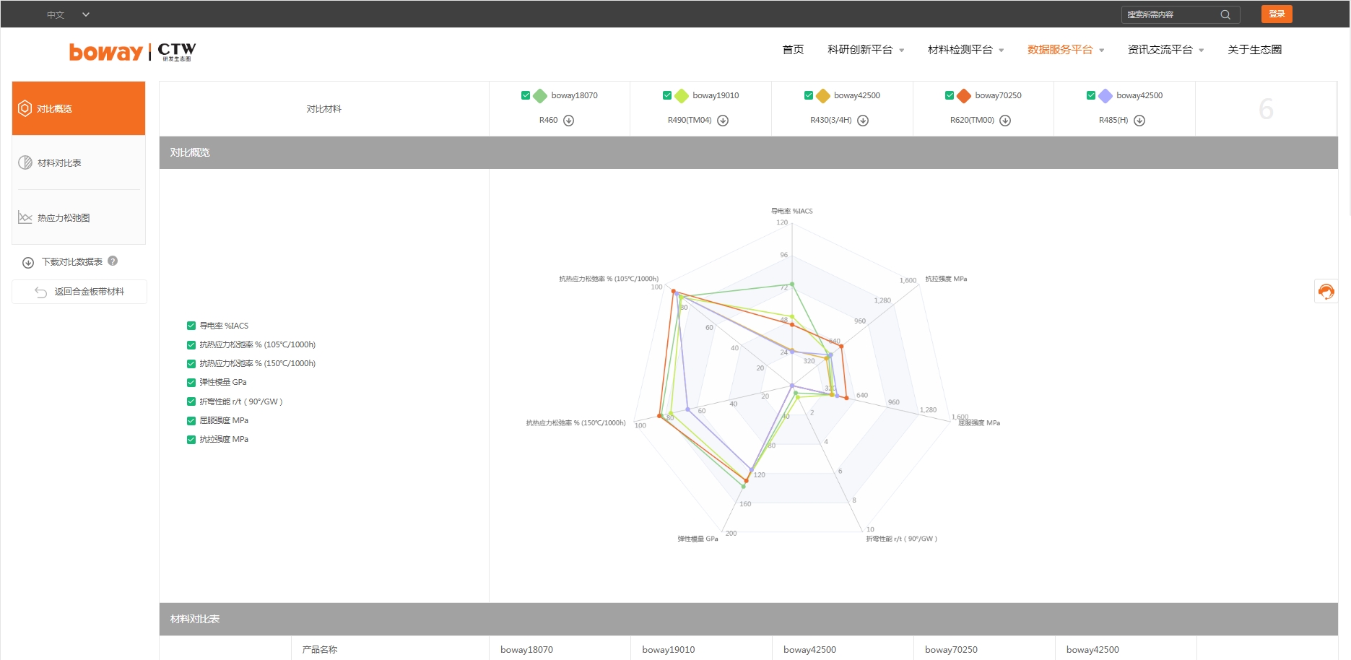Click the R620(TM00) temper label
This screenshot has width=1351, height=660.
click(972, 121)
